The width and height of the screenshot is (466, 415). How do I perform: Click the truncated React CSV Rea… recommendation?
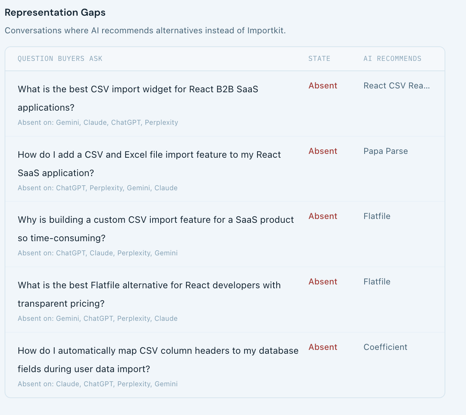tap(396, 86)
